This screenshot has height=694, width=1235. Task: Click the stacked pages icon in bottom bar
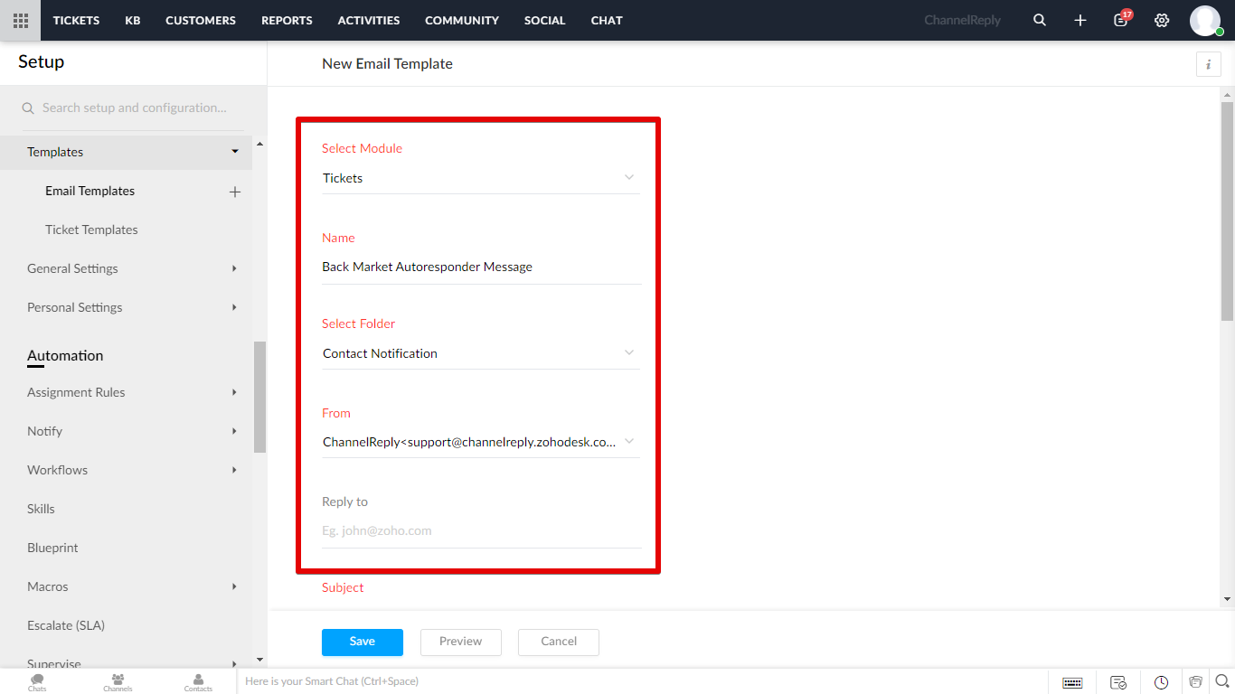click(x=1196, y=681)
